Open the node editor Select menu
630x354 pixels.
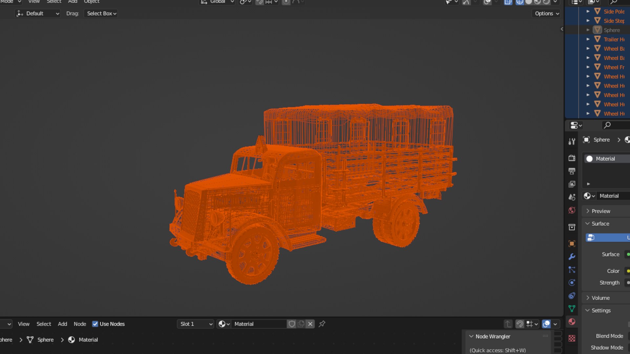(x=44, y=324)
